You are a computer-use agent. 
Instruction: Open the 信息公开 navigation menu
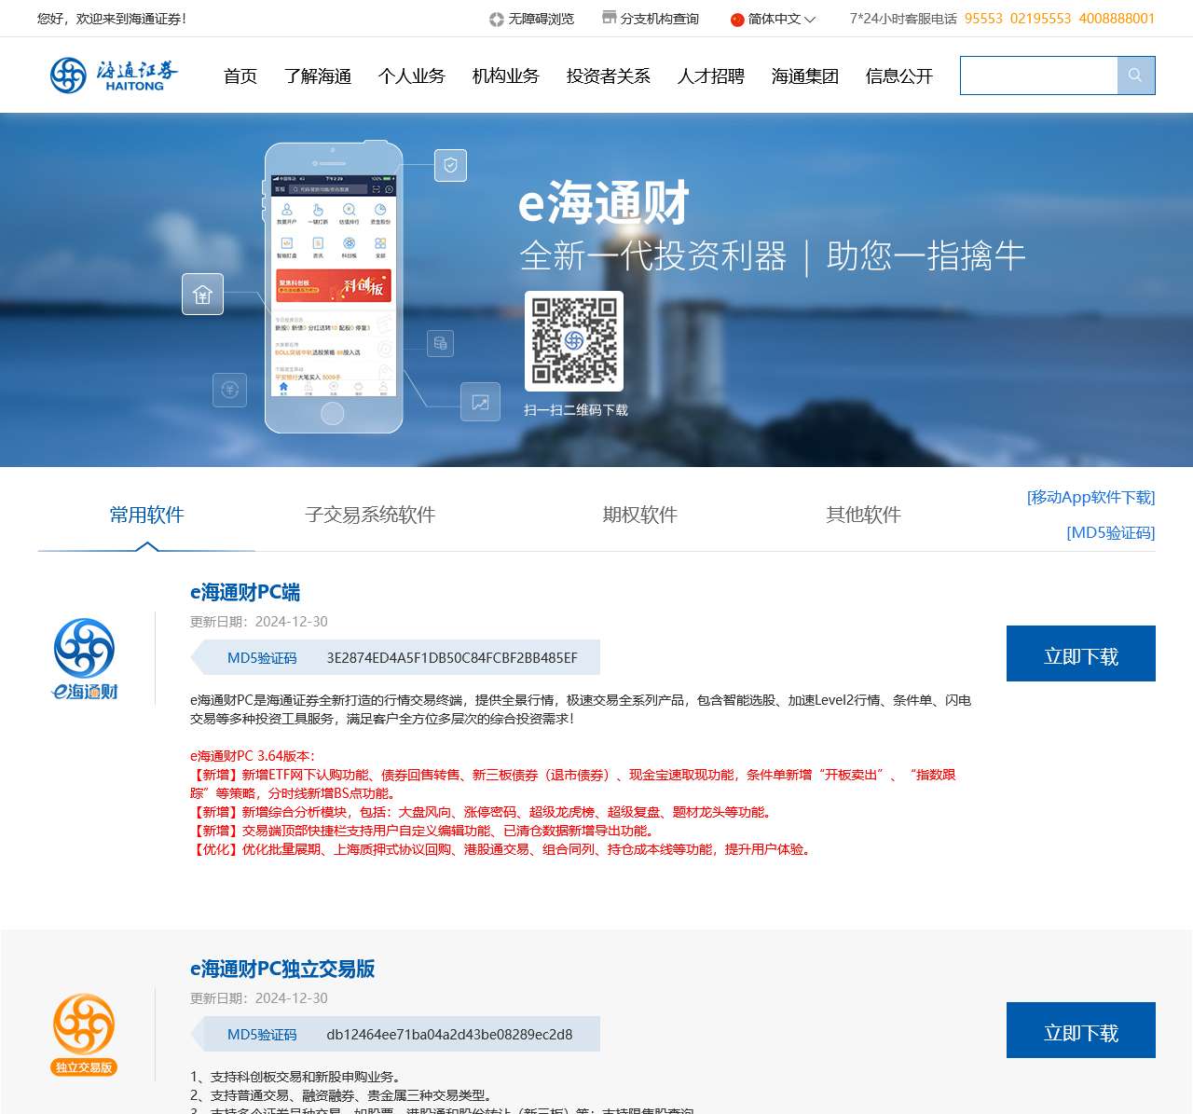pos(899,76)
